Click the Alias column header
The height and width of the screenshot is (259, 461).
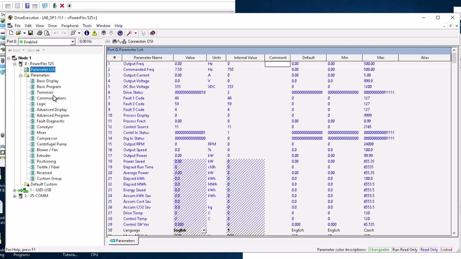coord(425,58)
